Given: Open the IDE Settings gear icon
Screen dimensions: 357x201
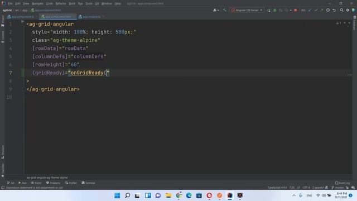Looking at the screenshot, I should (348, 10).
